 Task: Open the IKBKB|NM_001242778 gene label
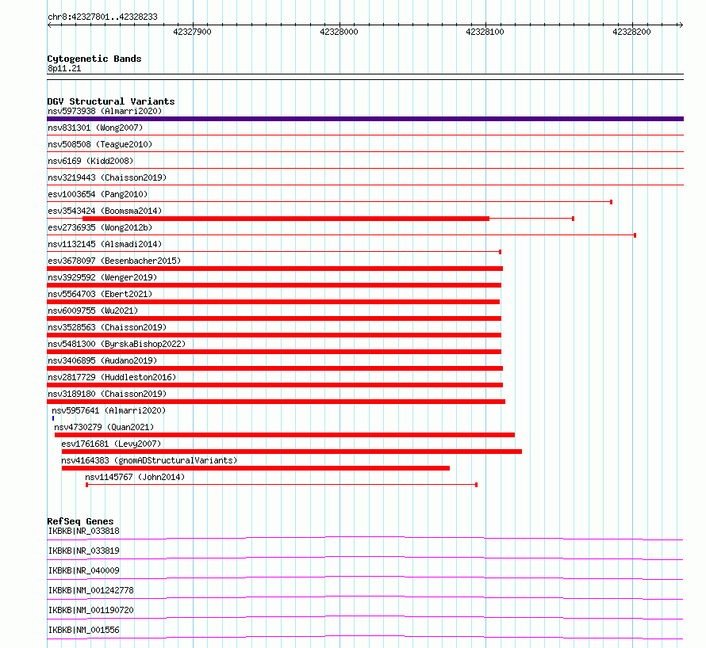click(x=91, y=590)
